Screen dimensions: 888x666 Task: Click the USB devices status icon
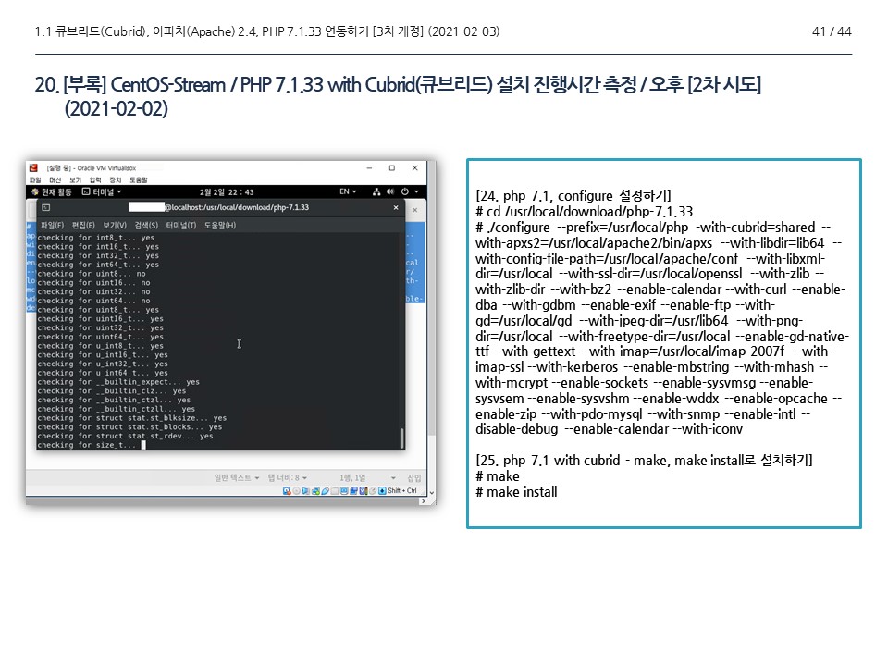[325, 491]
